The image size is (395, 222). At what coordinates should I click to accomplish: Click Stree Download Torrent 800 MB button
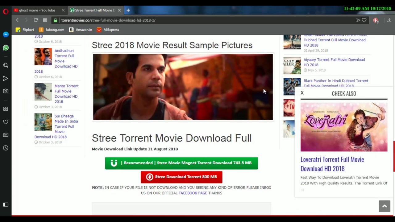[181, 177]
